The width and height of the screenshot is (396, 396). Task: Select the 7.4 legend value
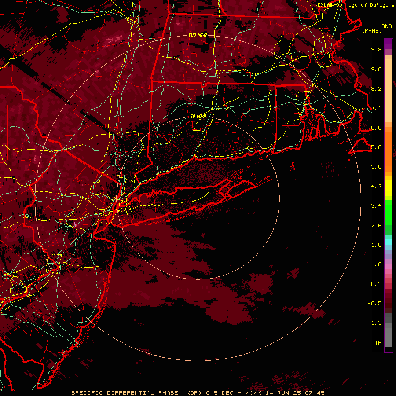point(376,108)
